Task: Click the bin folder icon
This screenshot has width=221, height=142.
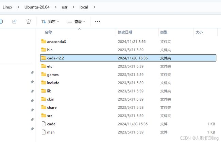Action: coord(44,49)
